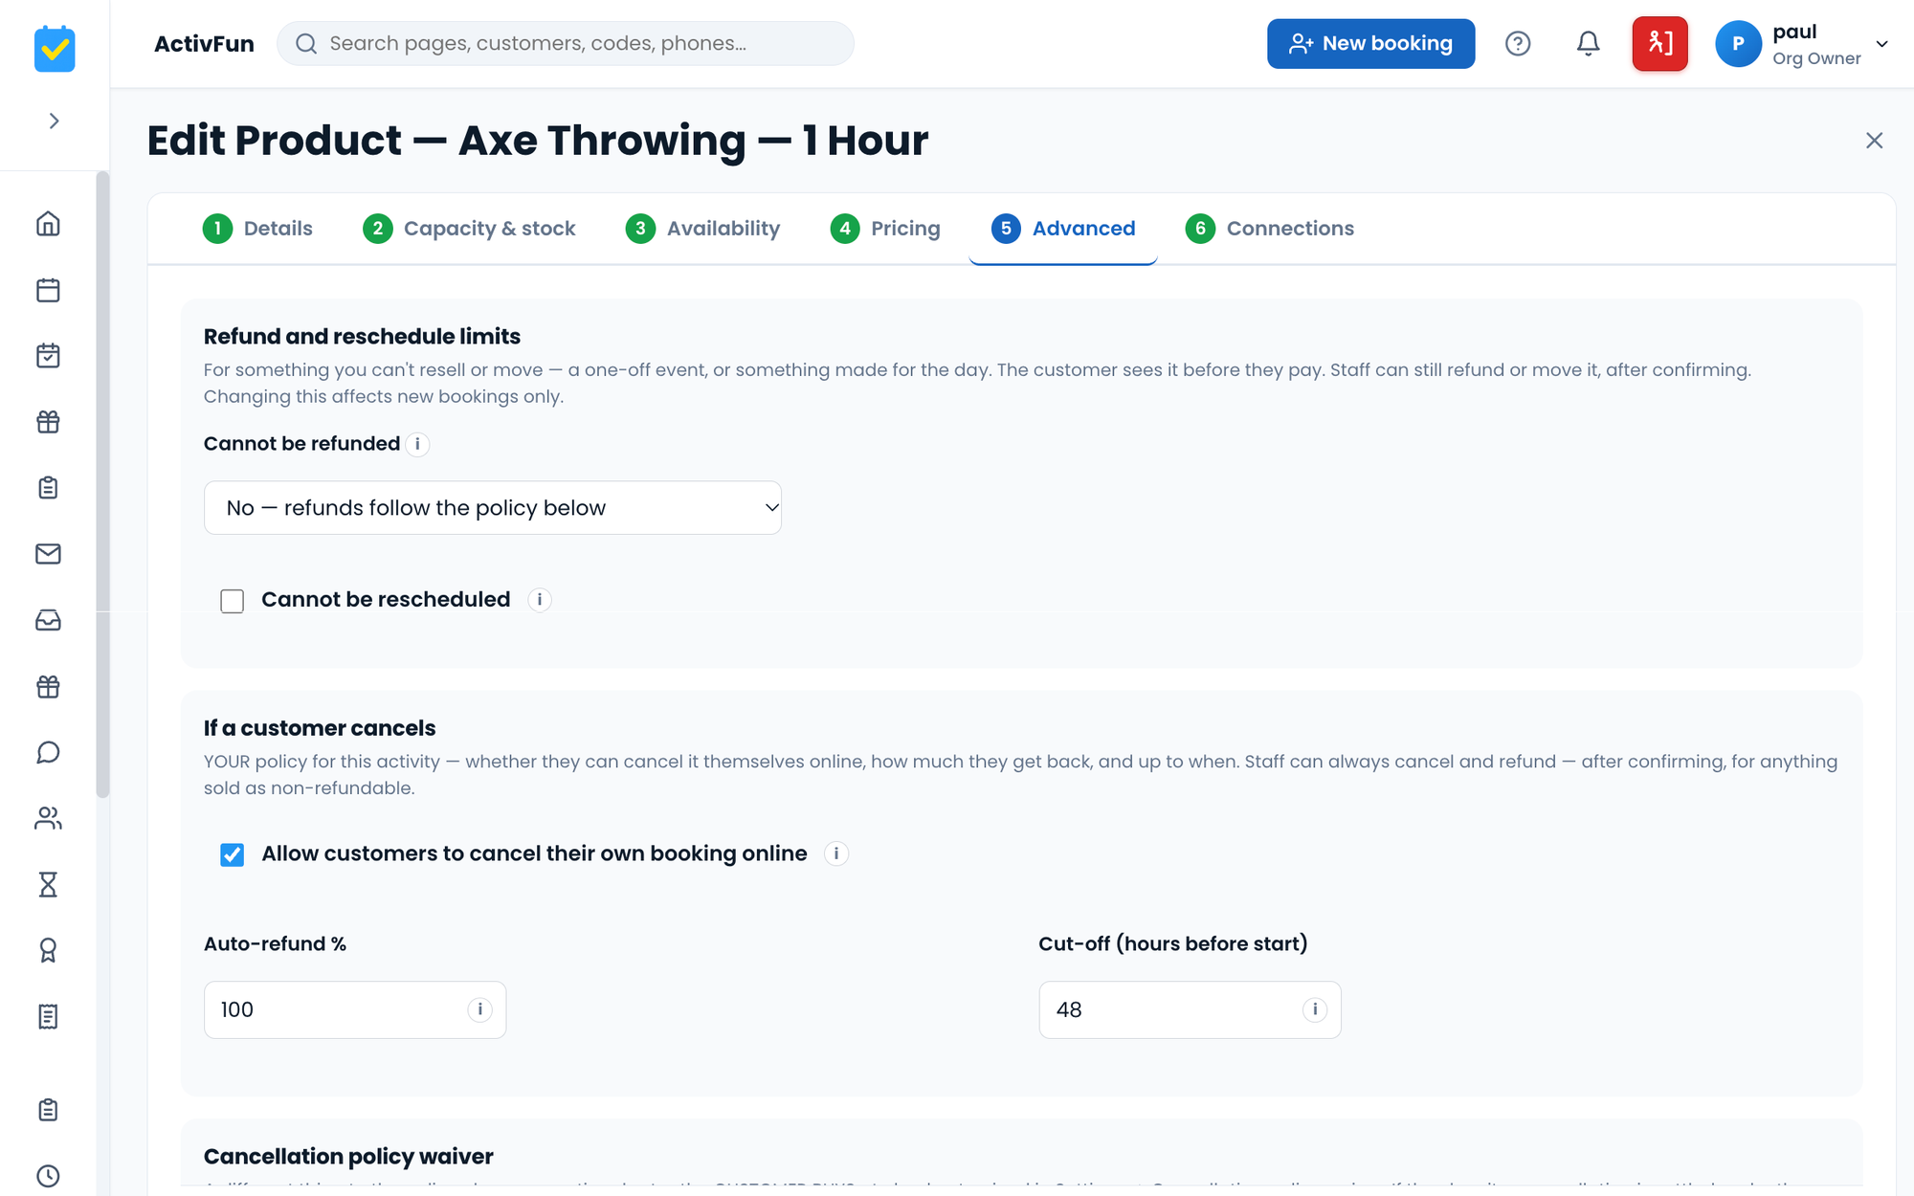This screenshot has height=1196, width=1914.
Task: Switch to the Availability tab
Action: coord(702,229)
